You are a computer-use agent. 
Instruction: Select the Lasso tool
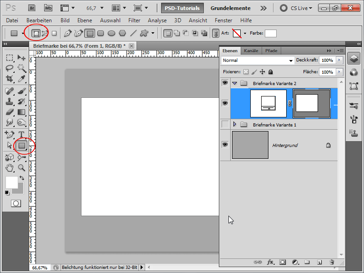(x=9, y=68)
